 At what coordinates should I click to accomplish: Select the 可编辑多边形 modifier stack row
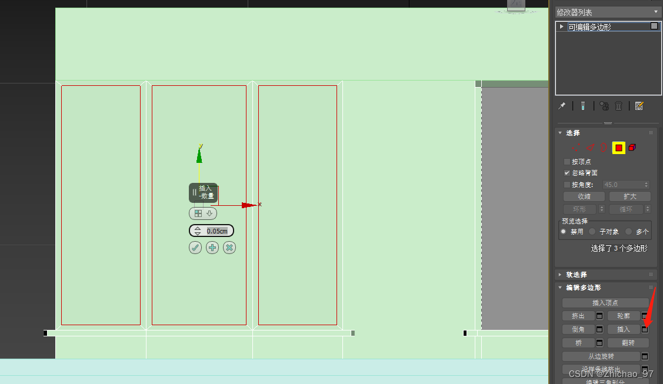pyautogui.click(x=608, y=26)
